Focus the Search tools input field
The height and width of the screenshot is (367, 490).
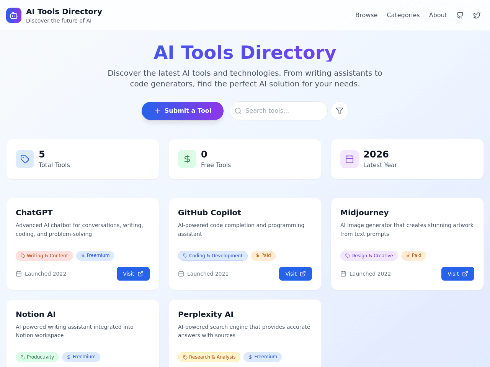click(279, 111)
